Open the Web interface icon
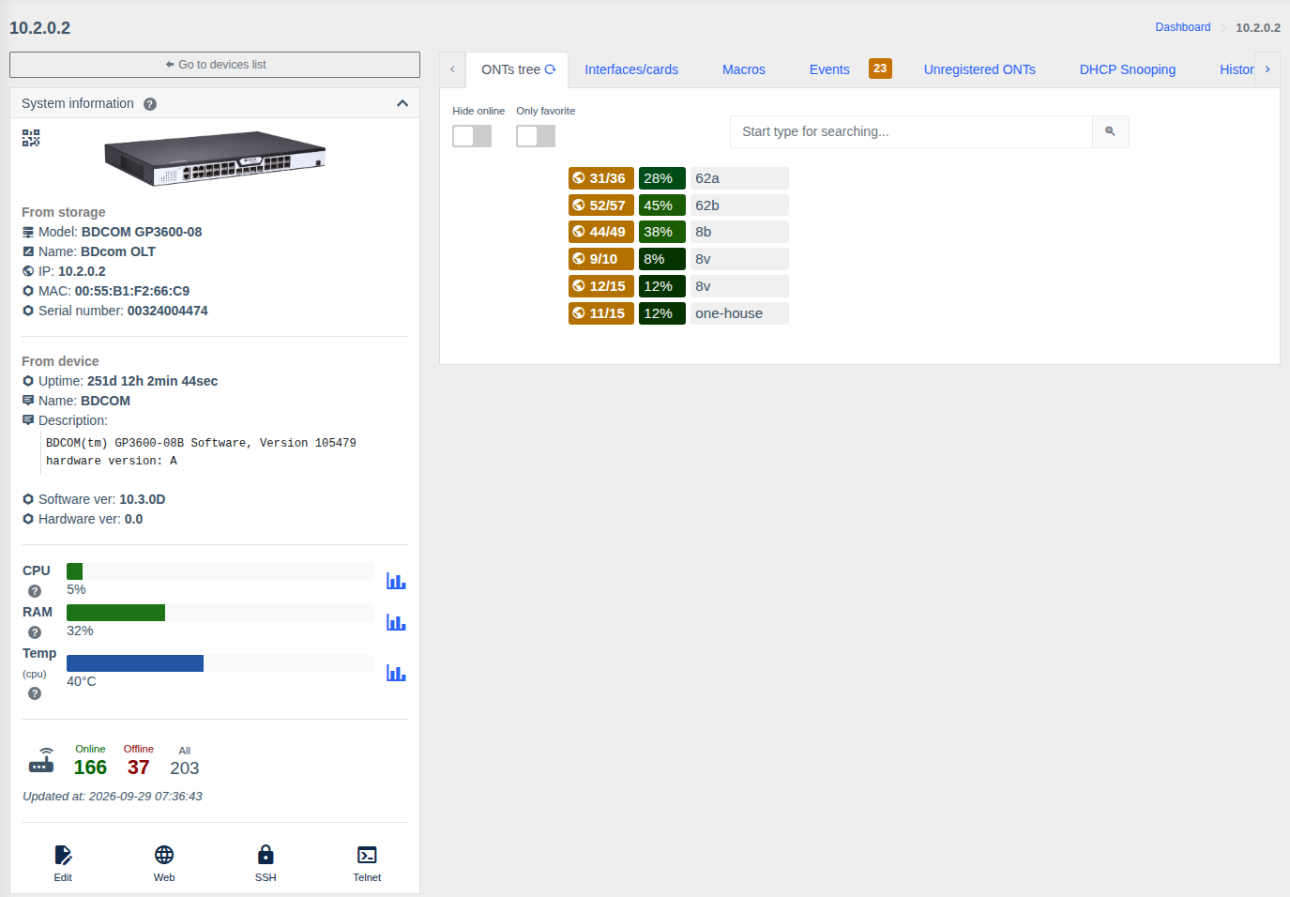This screenshot has height=897, width=1290. (164, 855)
